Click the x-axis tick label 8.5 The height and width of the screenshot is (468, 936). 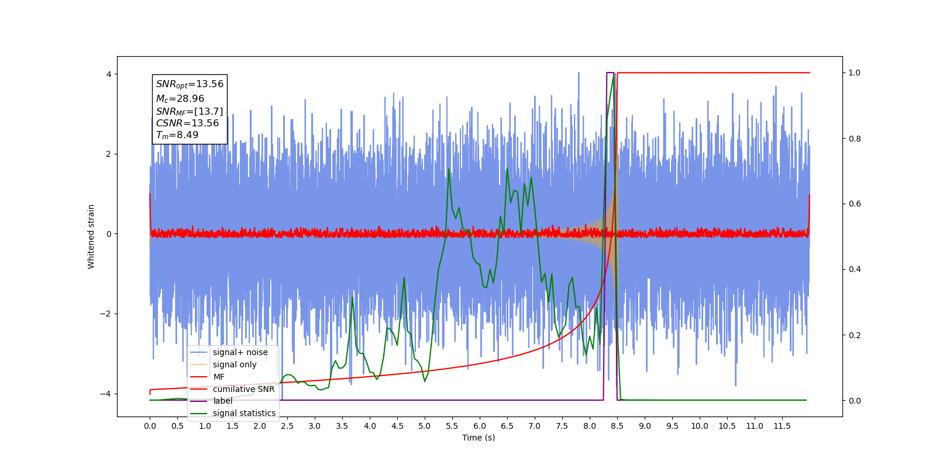[617, 426]
